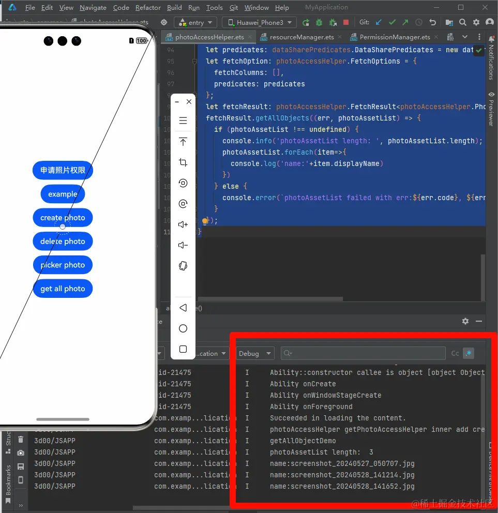Close the emulator side toolbar

point(189,102)
